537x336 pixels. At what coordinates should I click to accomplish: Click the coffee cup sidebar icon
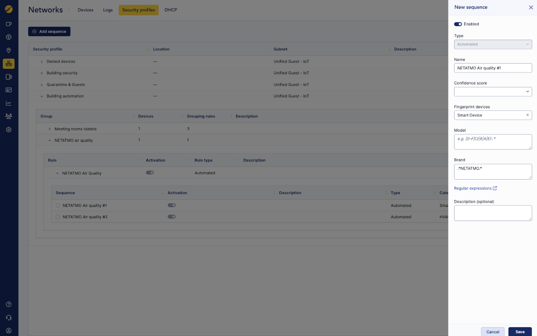coord(9,24)
